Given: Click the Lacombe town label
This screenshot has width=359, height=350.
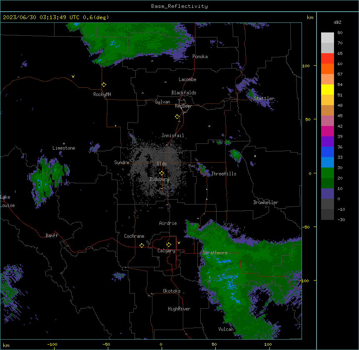Looking at the screenshot, I should coord(187,79).
